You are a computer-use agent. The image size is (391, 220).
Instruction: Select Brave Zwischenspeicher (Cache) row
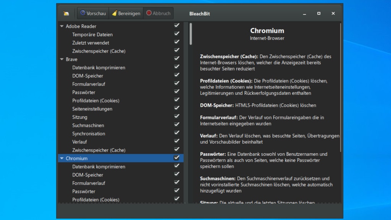click(121, 150)
